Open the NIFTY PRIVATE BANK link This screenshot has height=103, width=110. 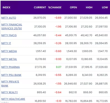10,84
